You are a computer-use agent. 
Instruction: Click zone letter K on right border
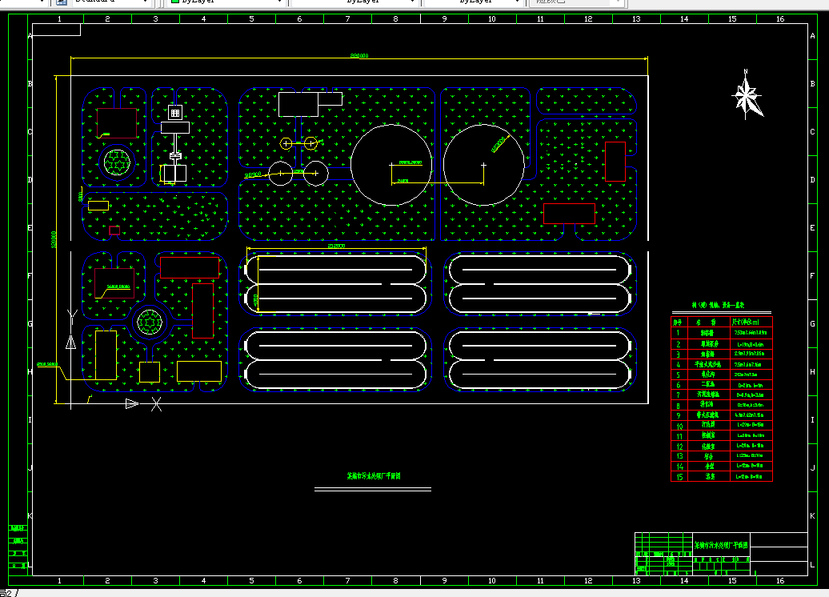813,516
